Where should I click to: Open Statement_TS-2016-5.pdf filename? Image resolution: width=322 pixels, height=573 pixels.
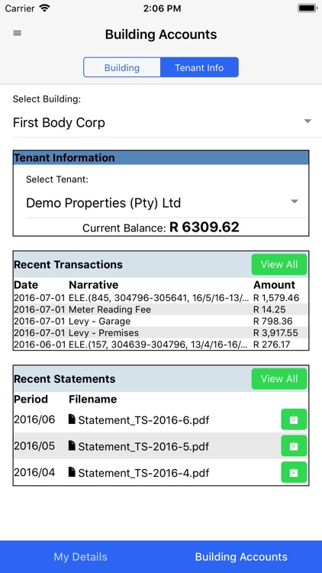click(143, 446)
